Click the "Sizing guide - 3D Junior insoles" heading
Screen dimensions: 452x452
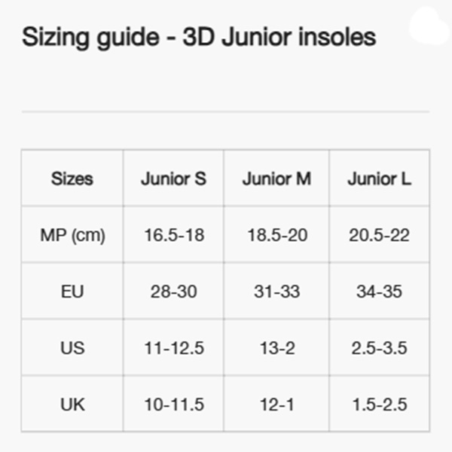click(x=199, y=37)
